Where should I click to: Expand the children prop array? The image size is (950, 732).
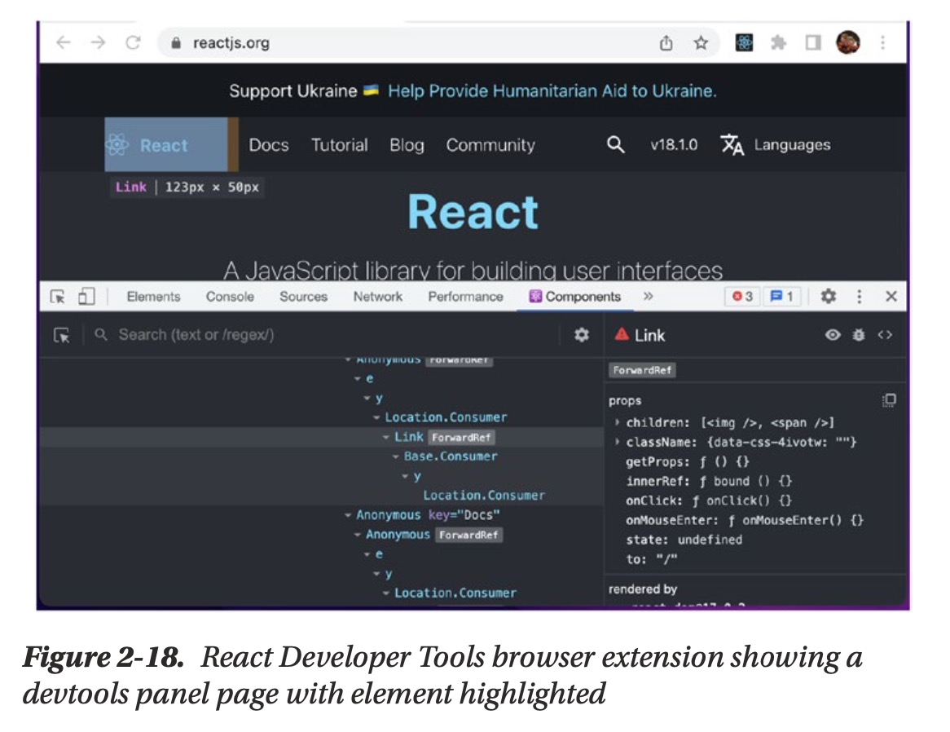[x=618, y=422]
